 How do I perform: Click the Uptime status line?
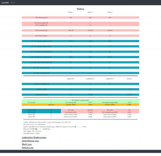[x=47, y=122]
